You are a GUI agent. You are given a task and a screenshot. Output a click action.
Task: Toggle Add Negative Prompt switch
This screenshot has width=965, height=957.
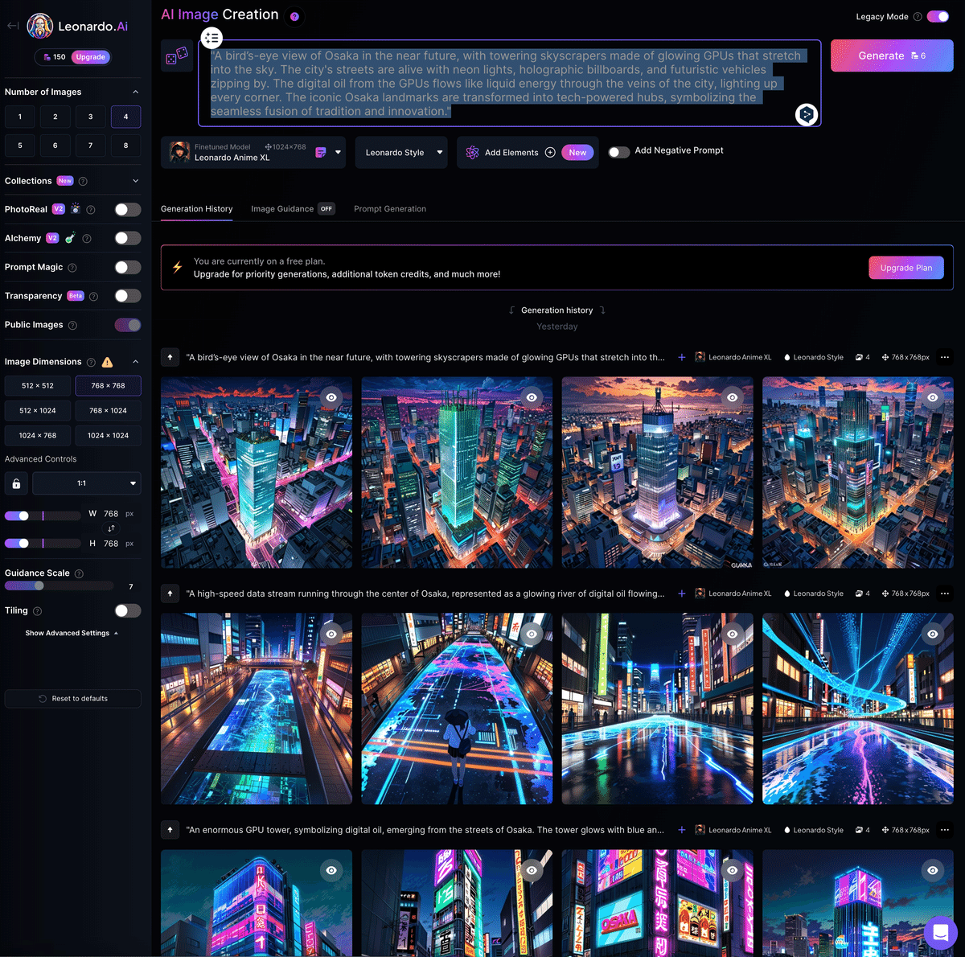[618, 152]
